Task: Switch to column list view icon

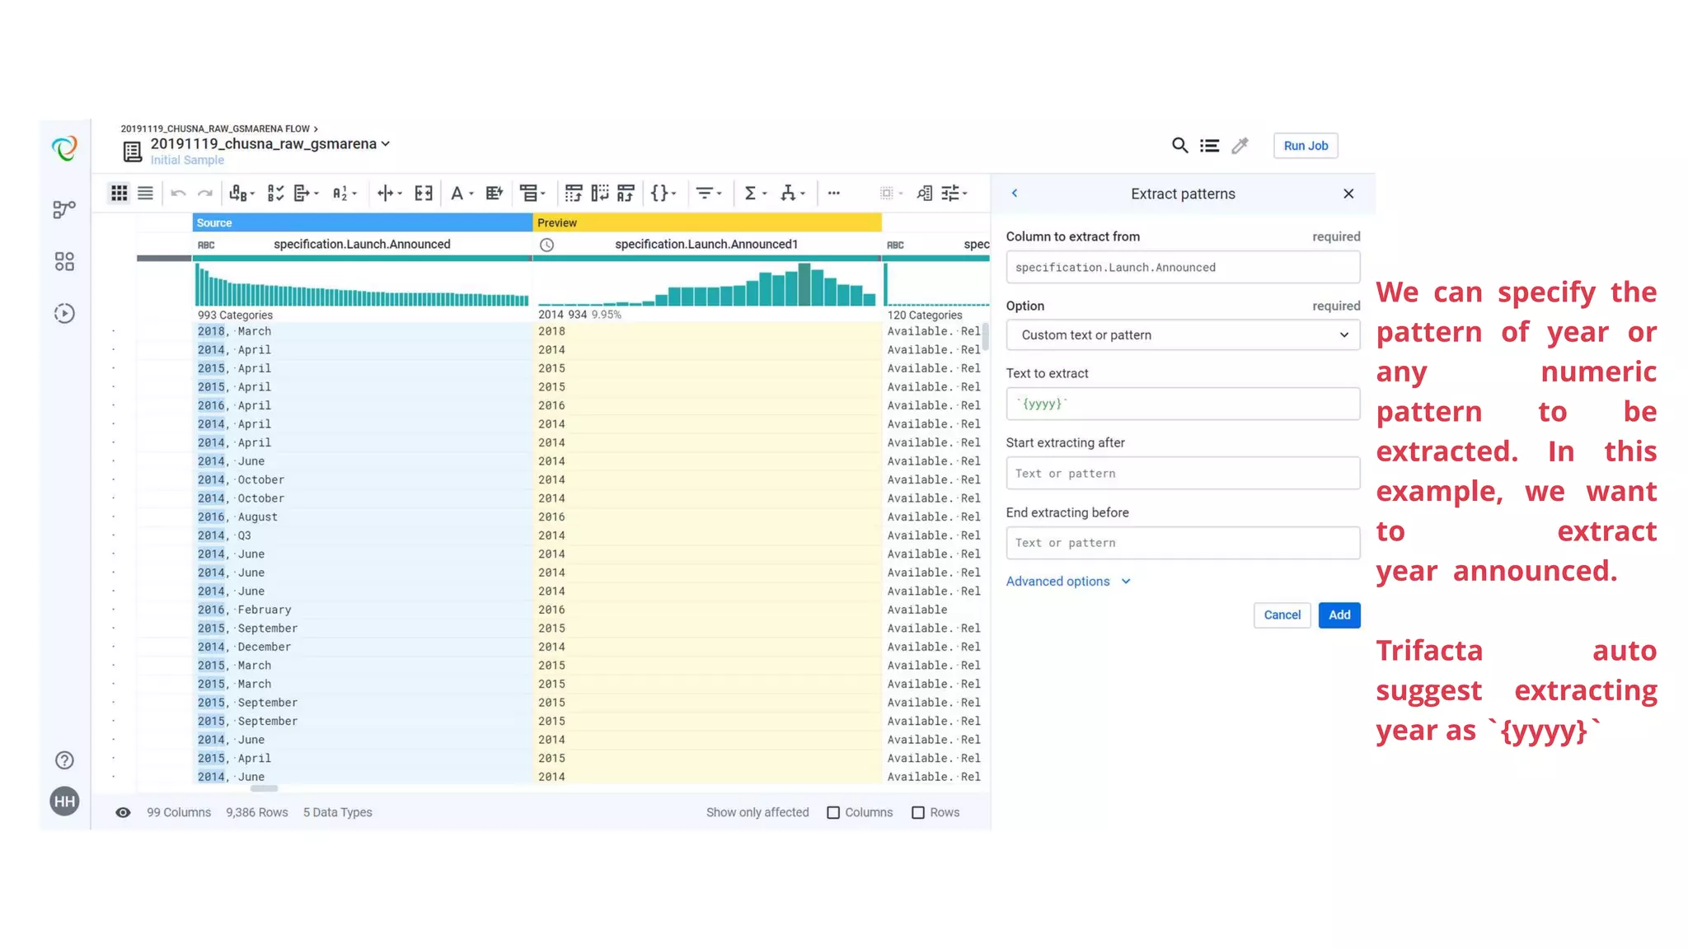Action: point(145,193)
